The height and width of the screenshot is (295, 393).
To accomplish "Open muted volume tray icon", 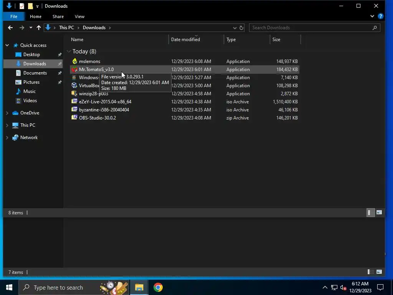I will click(x=343, y=287).
